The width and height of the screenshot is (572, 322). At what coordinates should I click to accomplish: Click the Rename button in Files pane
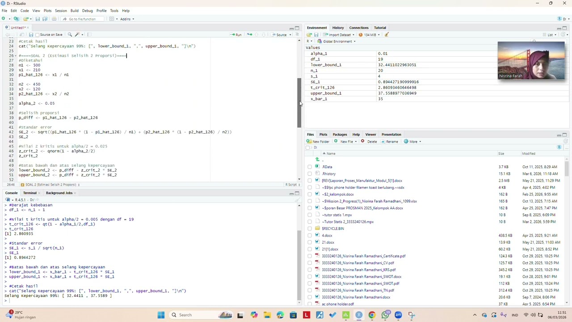(x=389, y=141)
